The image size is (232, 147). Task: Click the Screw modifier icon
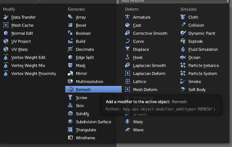click(70, 98)
